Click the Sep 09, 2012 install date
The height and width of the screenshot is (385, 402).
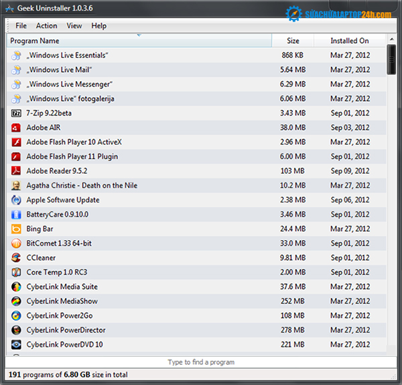[x=350, y=171]
